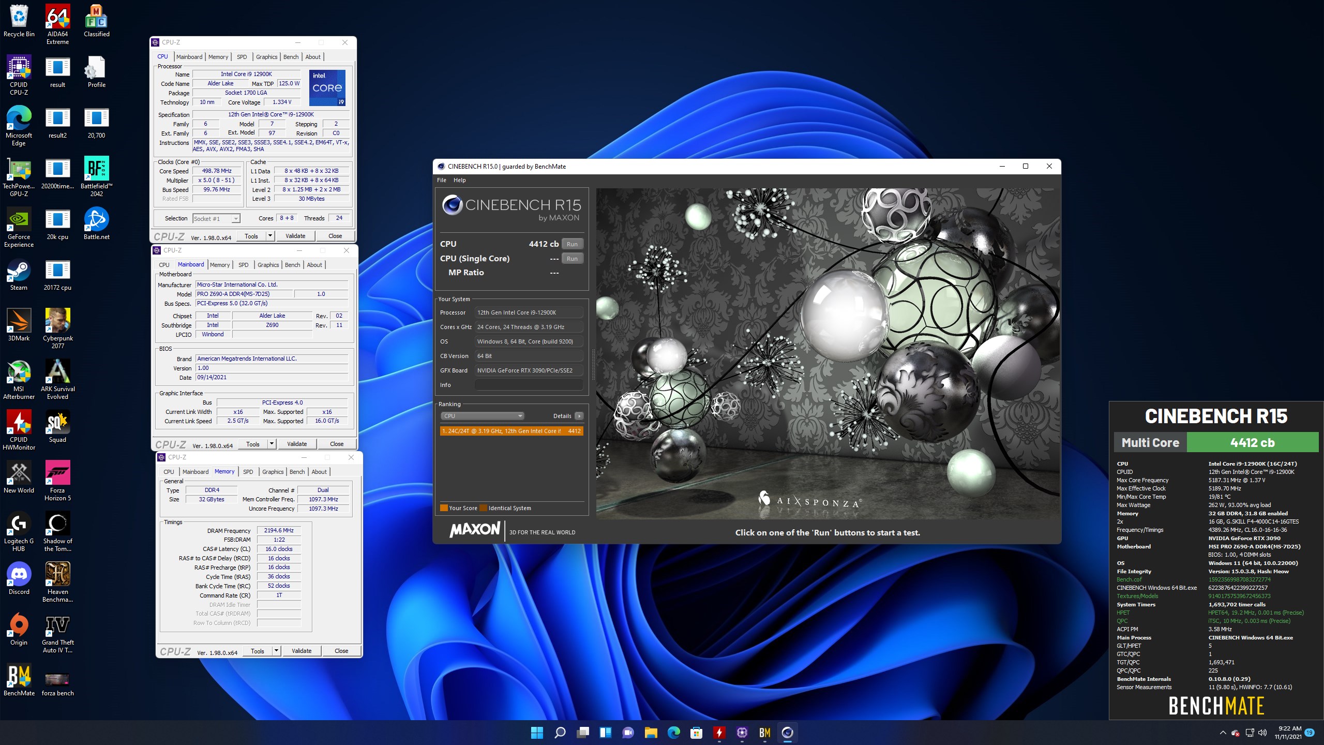Image resolution: width=1324 pixels, height=745 pixels.
Task: Select Forza Horizon 5 desktop icon
Action: tap(57, 481)
